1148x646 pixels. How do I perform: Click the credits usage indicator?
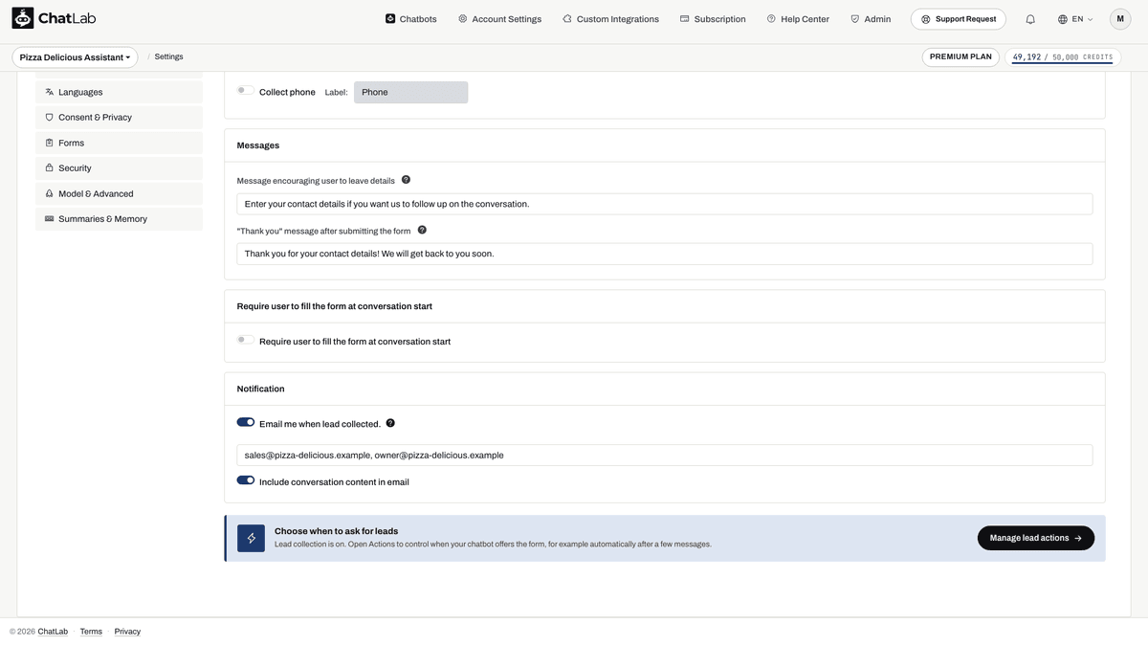coord(1063,57)
